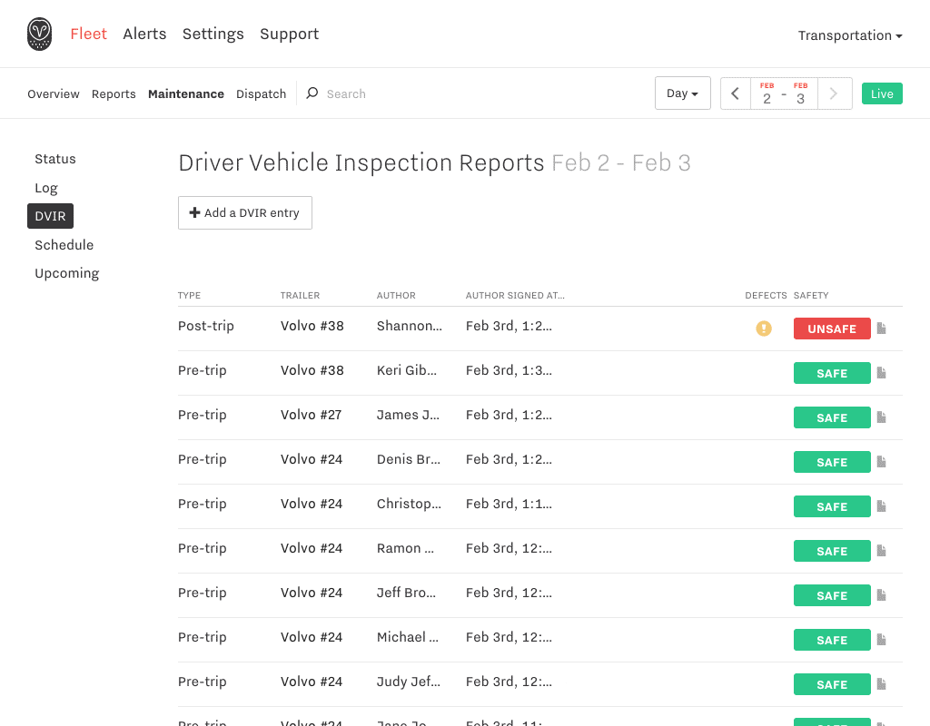Click the owl logo icon
The width and height of the screenshot is (930, 726).
[39, 34]
